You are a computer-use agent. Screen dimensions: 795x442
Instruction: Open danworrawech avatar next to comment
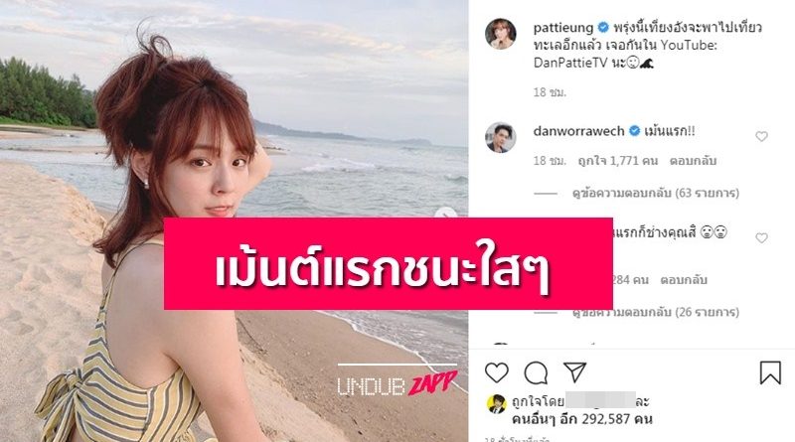tap(501, 137)
